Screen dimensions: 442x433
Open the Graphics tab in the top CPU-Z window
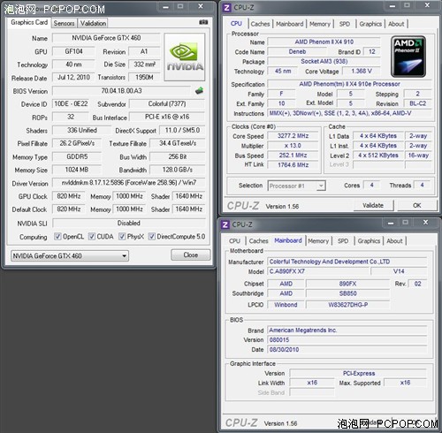[370, 24]
